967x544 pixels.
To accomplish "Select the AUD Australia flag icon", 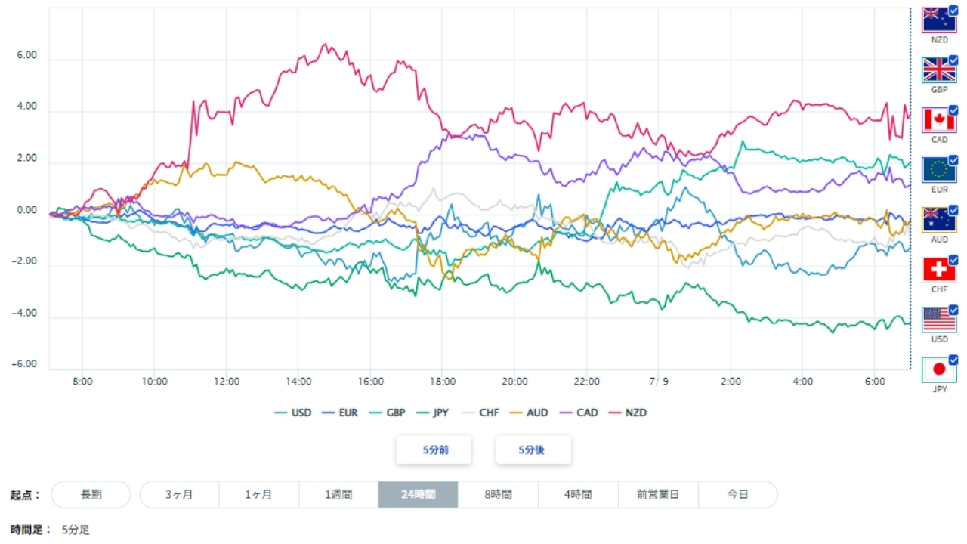I will (939, 220).
